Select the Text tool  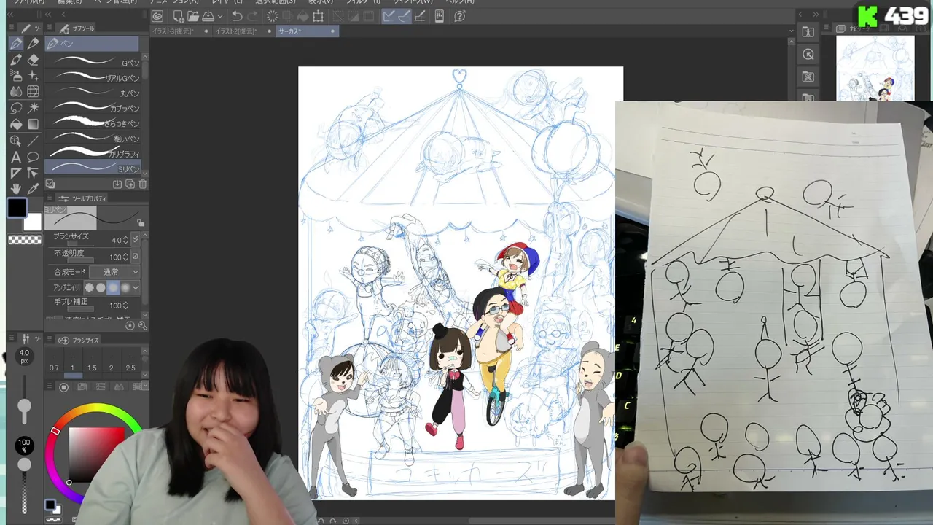click(x=16, y=157)
